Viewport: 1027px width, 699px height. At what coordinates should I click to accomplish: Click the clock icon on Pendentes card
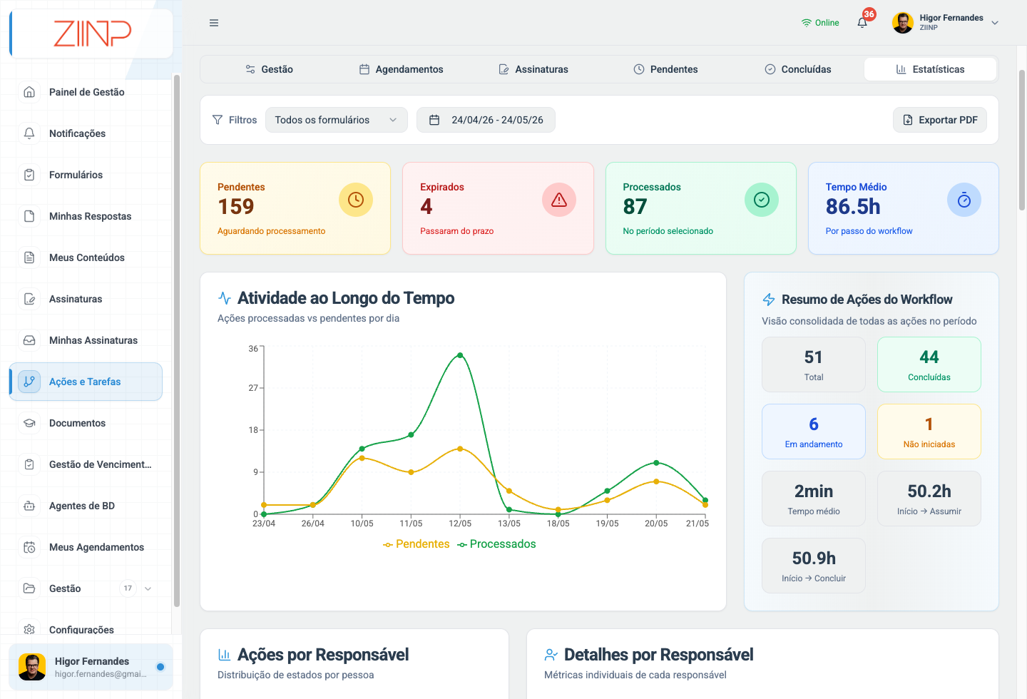click(356, 200)
